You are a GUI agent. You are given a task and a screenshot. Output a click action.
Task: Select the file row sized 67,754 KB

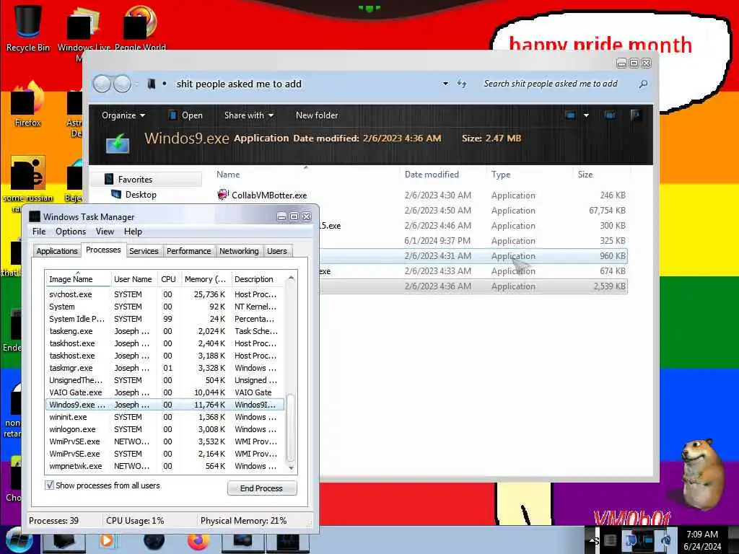click(x=473, y=210)
